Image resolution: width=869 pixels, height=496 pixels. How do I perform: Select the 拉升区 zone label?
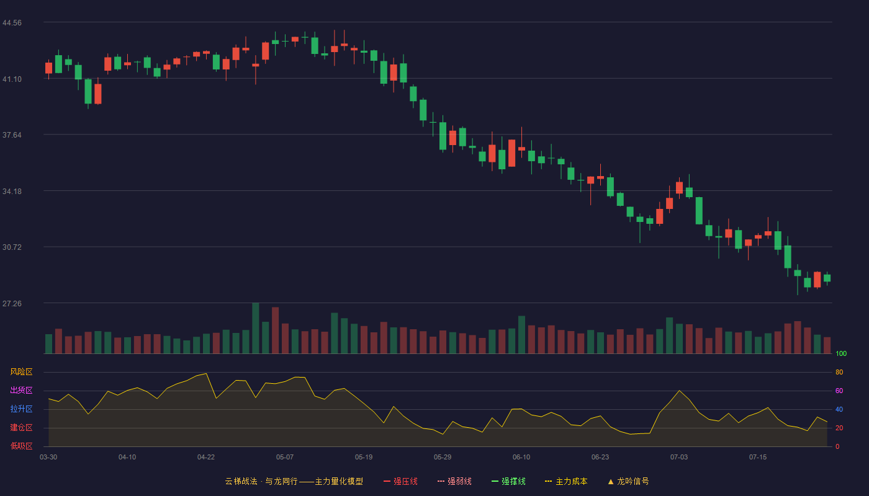tap(21, 409)
